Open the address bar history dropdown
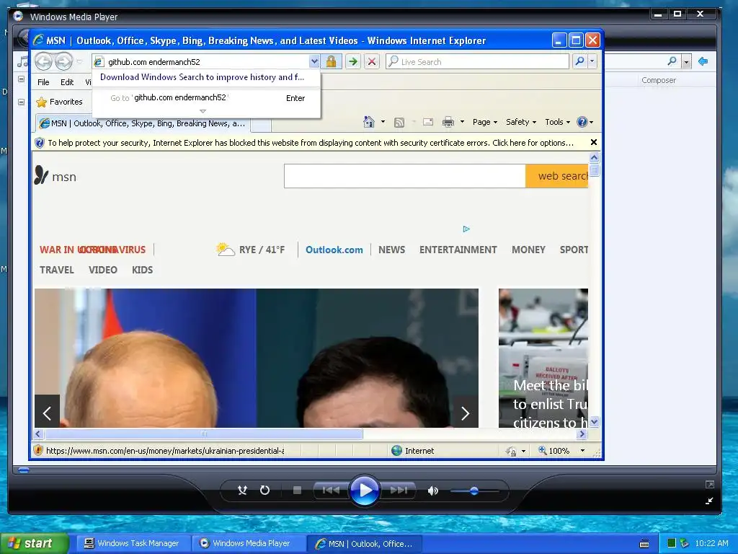Screen dimensions: 738x554 click(x=314, y=61)
